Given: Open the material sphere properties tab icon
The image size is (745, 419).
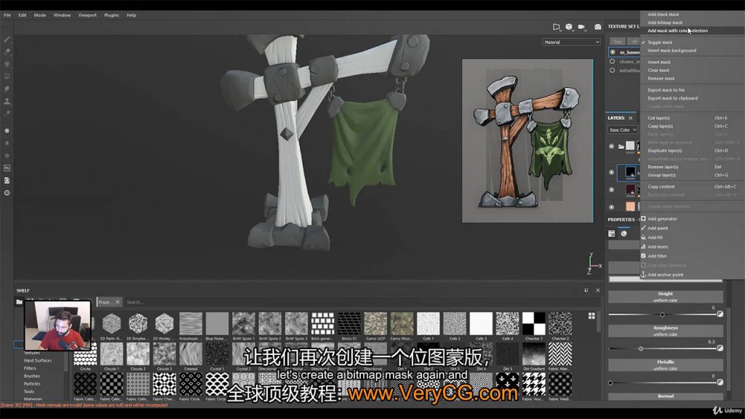Looking at the screenshot, I should (624, 234).
